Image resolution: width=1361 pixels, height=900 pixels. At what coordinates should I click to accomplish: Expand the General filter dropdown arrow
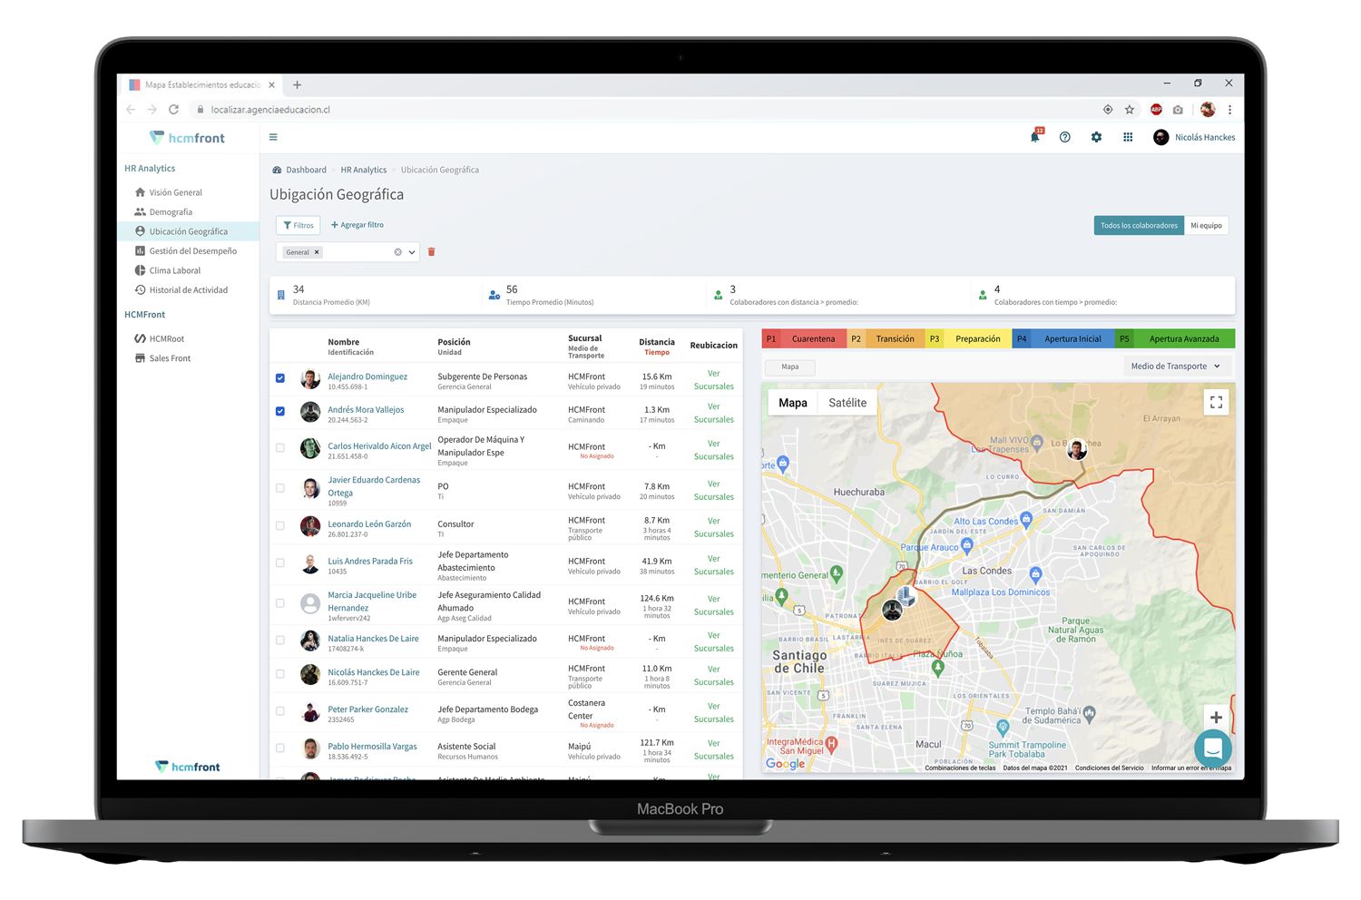tap(412, 253)
